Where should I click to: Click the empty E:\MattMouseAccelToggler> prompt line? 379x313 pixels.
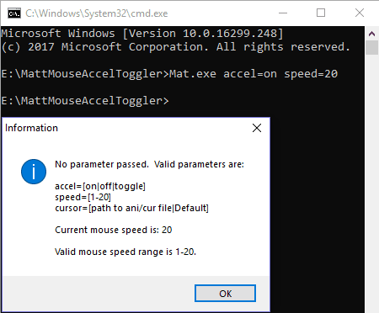(x=85, y=101)
